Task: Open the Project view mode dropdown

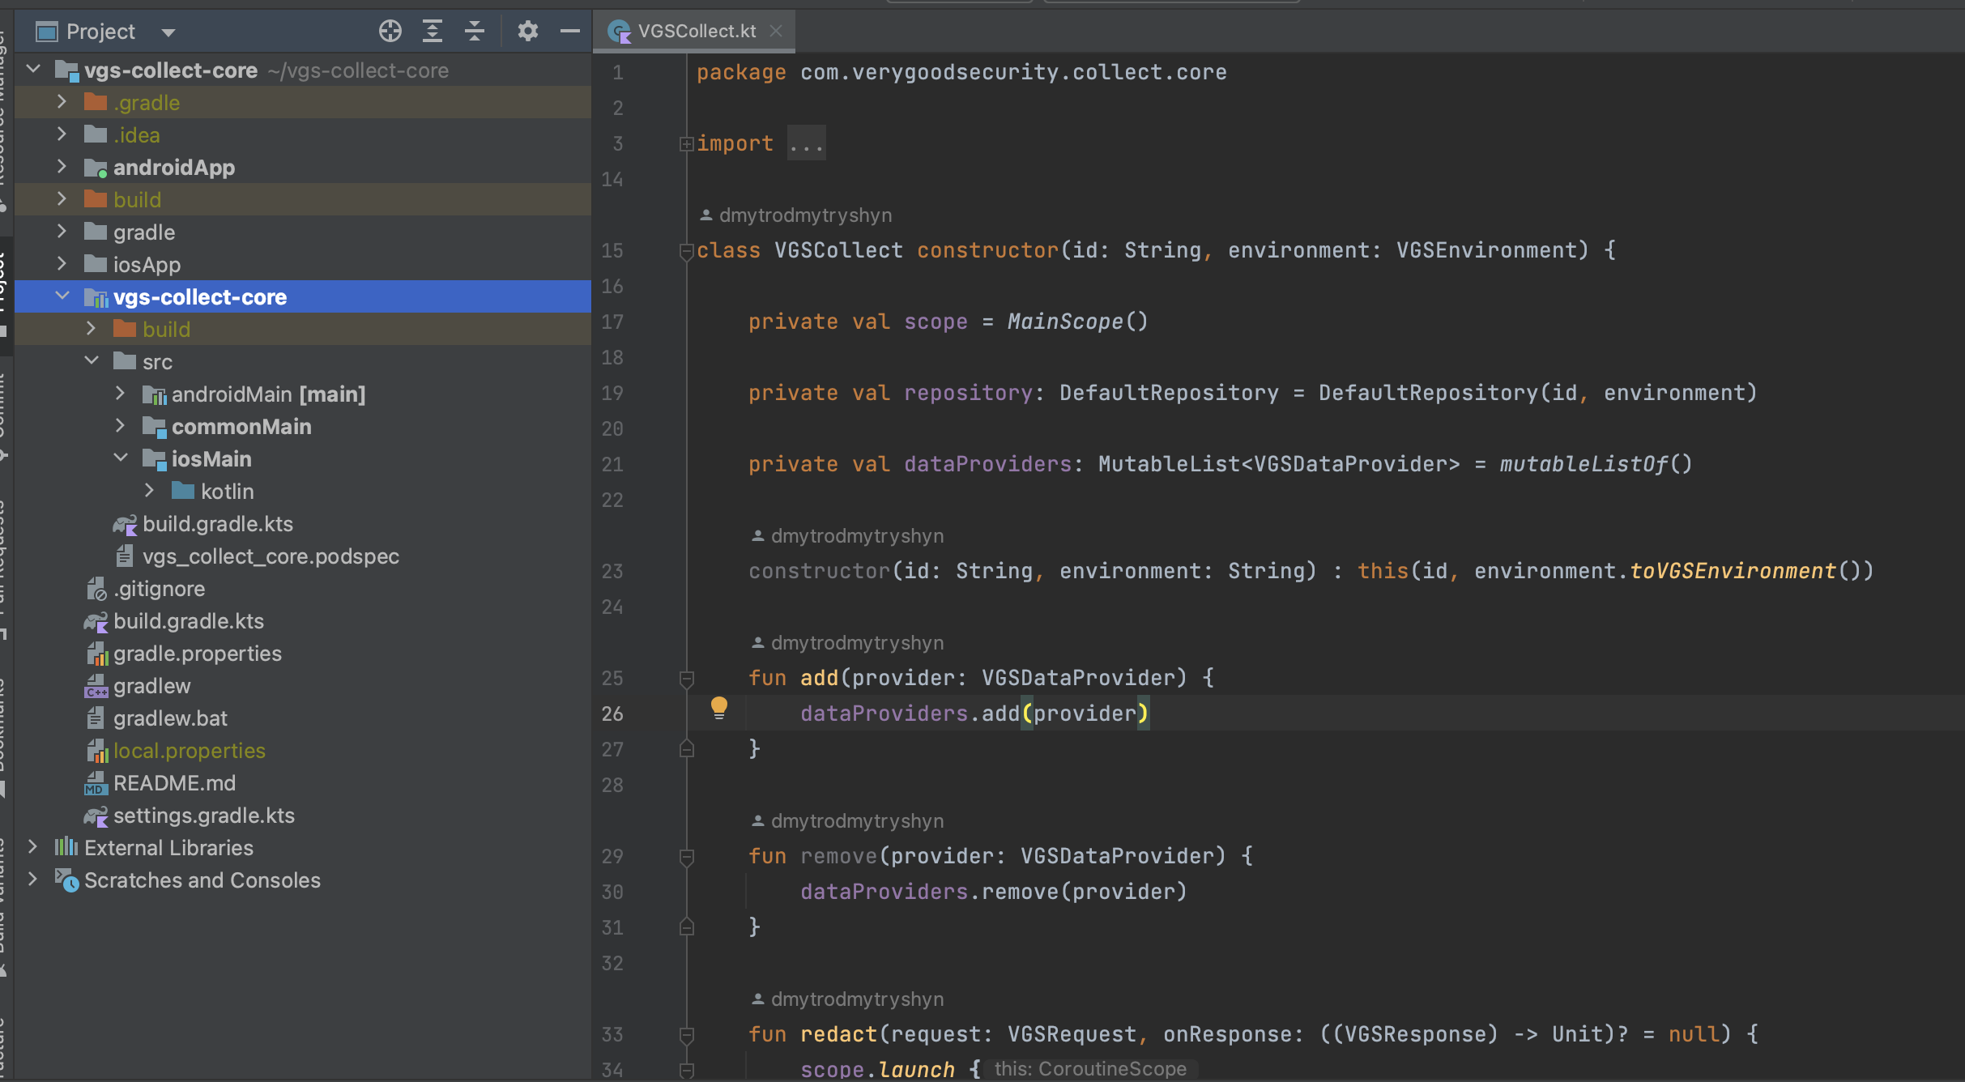Action: [x=168, y=32]
